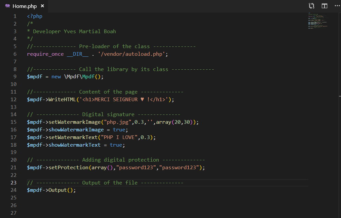
Task: Click the Developer Yves Martial Boah comment
Action: tap(71, 32)
